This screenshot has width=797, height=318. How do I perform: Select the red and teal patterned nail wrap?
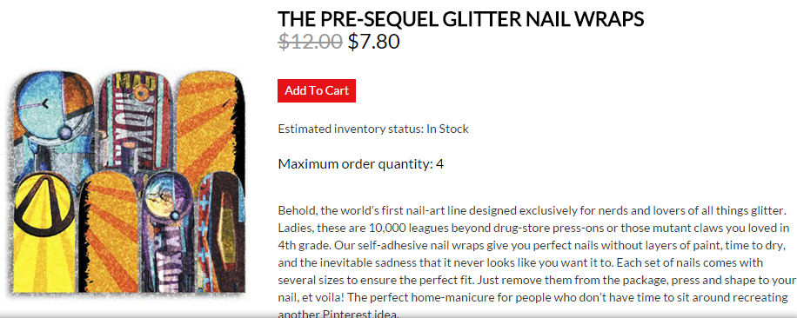[221, 232]
